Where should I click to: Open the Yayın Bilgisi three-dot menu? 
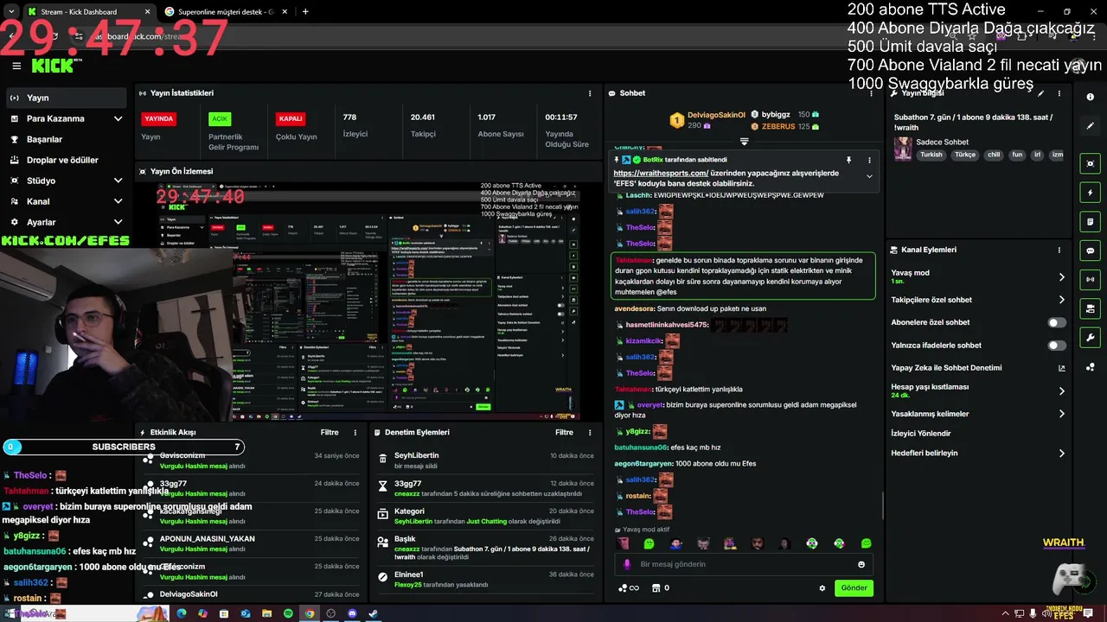(x=1059, y=93)
